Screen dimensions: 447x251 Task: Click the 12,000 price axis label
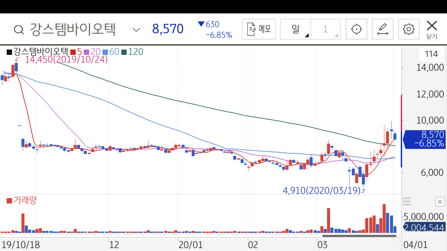tap(430, 94)
